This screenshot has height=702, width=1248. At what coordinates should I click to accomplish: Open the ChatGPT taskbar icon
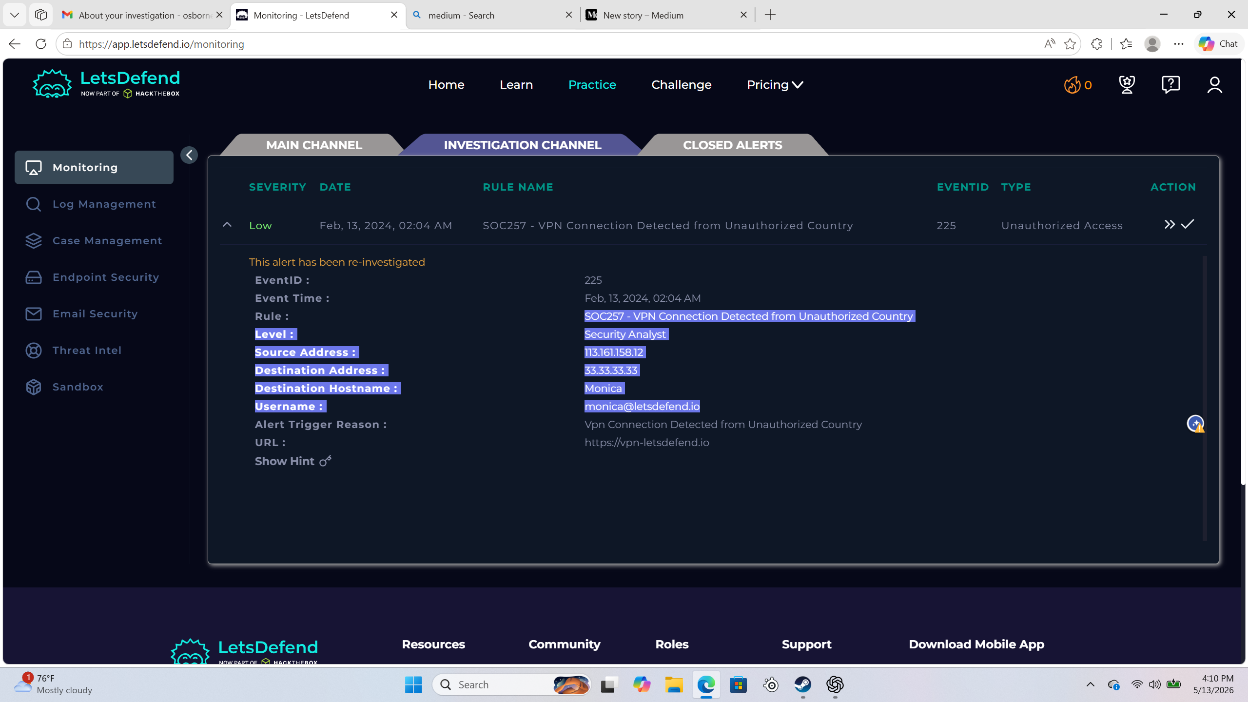pyautogui.click(x=835, y=685)
